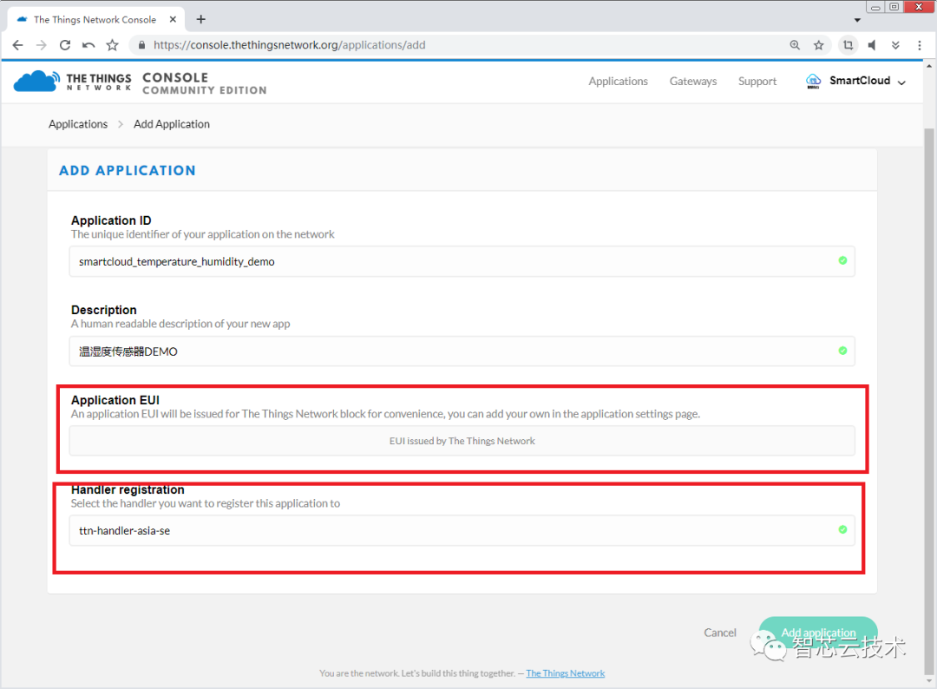Image resolution: width=937 pixels, height=689 pixels.
Task: Reload the page with the refresh icon
Action: tap(65, 45)
